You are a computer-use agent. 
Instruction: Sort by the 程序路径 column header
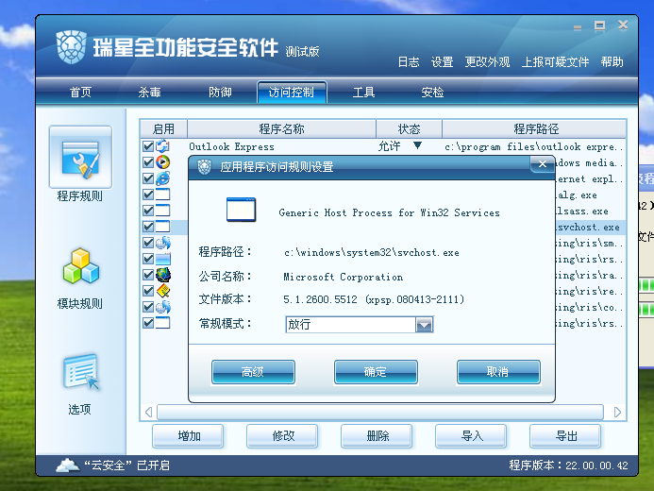coord(534,129)
